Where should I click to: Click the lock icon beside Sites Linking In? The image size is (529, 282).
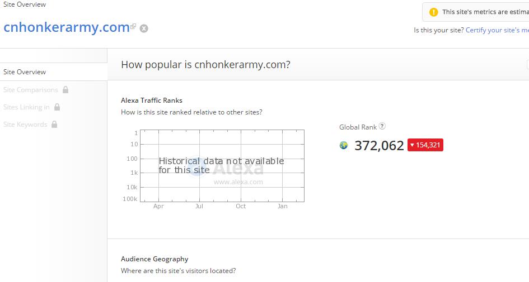[57, 107]
